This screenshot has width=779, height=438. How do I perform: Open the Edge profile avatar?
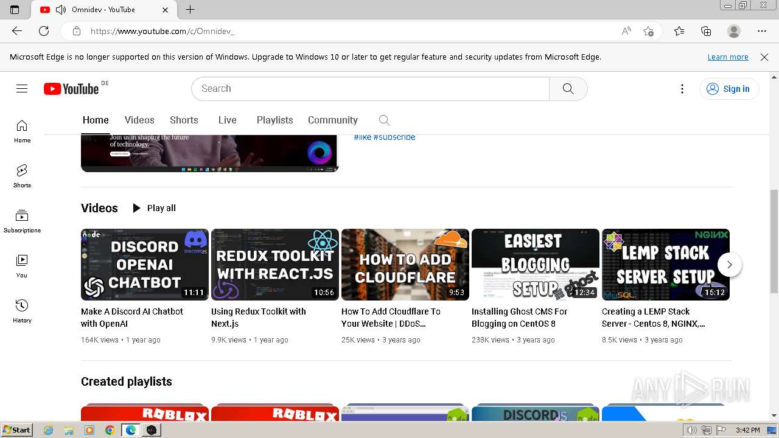(x=734, y=31)
